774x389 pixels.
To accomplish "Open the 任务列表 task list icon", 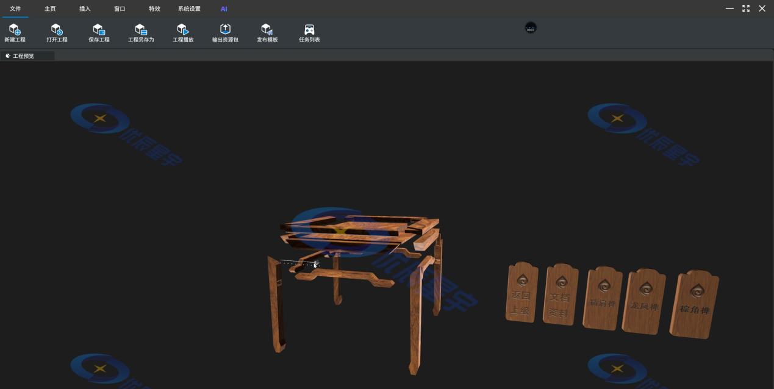I will (x=308, y=32).
